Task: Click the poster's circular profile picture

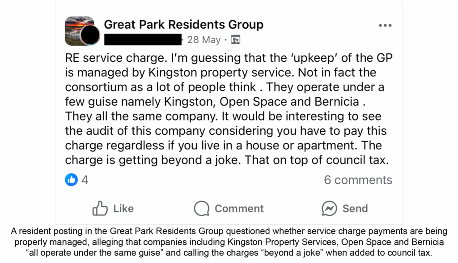Action: 92,36
